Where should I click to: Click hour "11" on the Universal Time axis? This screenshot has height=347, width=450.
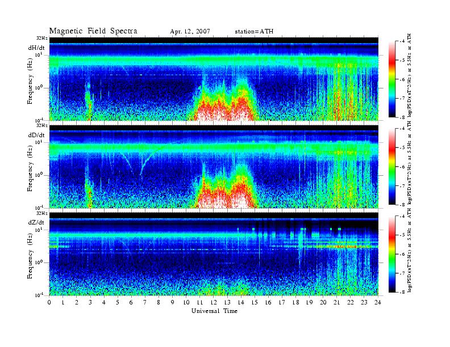pyautogui.click(x=200, y=302)
